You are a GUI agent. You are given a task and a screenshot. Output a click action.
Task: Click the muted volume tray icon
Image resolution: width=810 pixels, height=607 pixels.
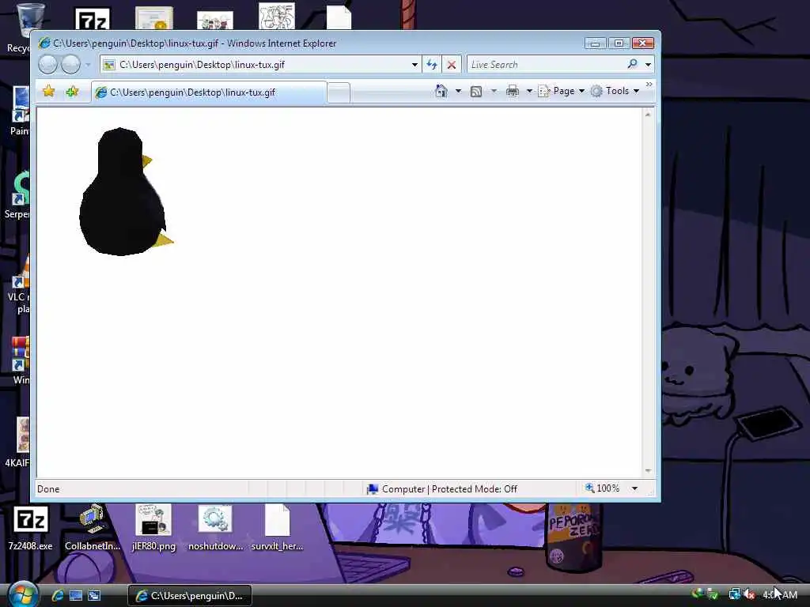tap(750, 594)
